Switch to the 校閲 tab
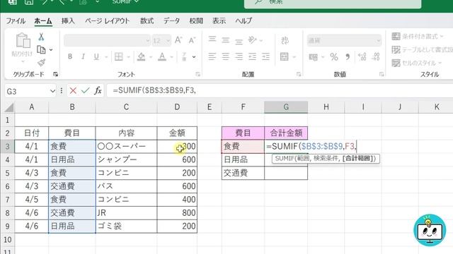The width and height of the screenshot is (453, 254). point(196,21)
